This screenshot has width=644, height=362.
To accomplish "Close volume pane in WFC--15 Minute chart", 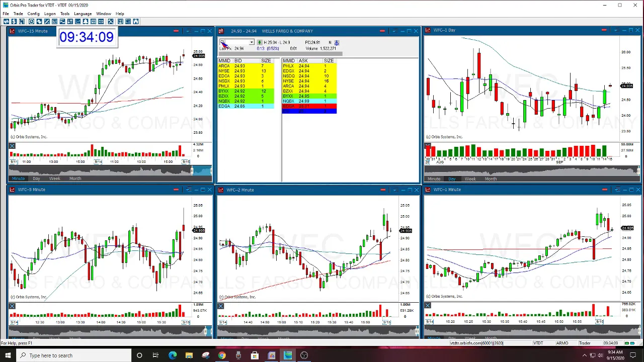I will click(12, 146).
